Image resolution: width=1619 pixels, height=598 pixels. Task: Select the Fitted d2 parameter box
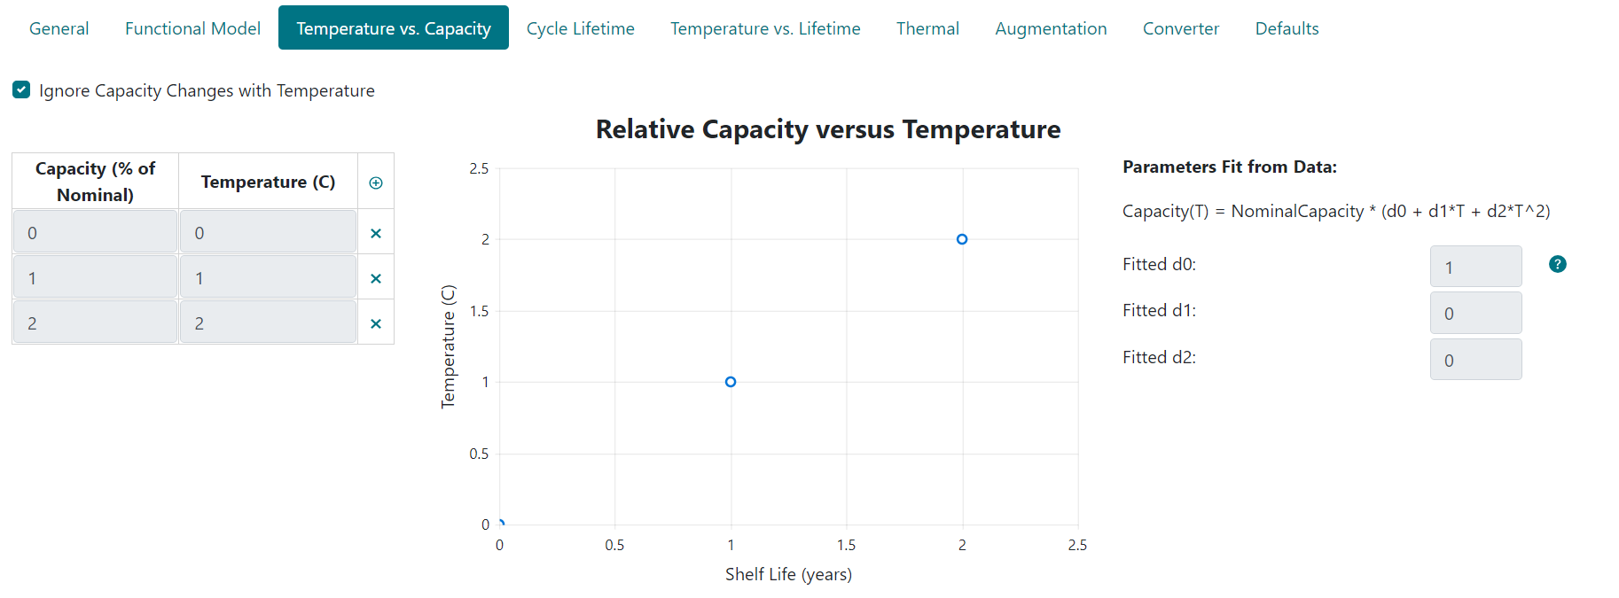tap(1475, 359)
